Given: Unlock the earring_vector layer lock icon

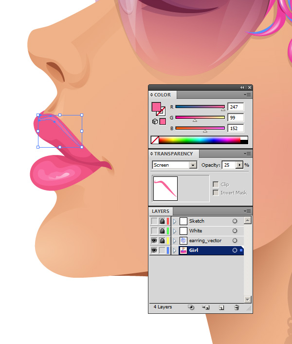Looking at the screenshot, I should point(162,241).
